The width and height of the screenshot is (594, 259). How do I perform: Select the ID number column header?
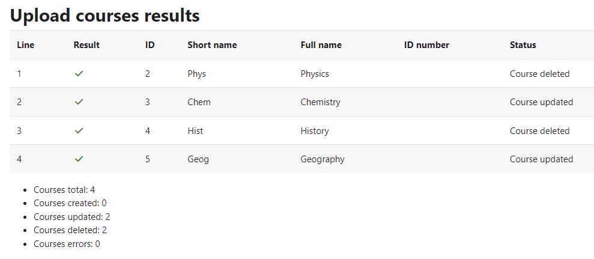click(426, 45)
